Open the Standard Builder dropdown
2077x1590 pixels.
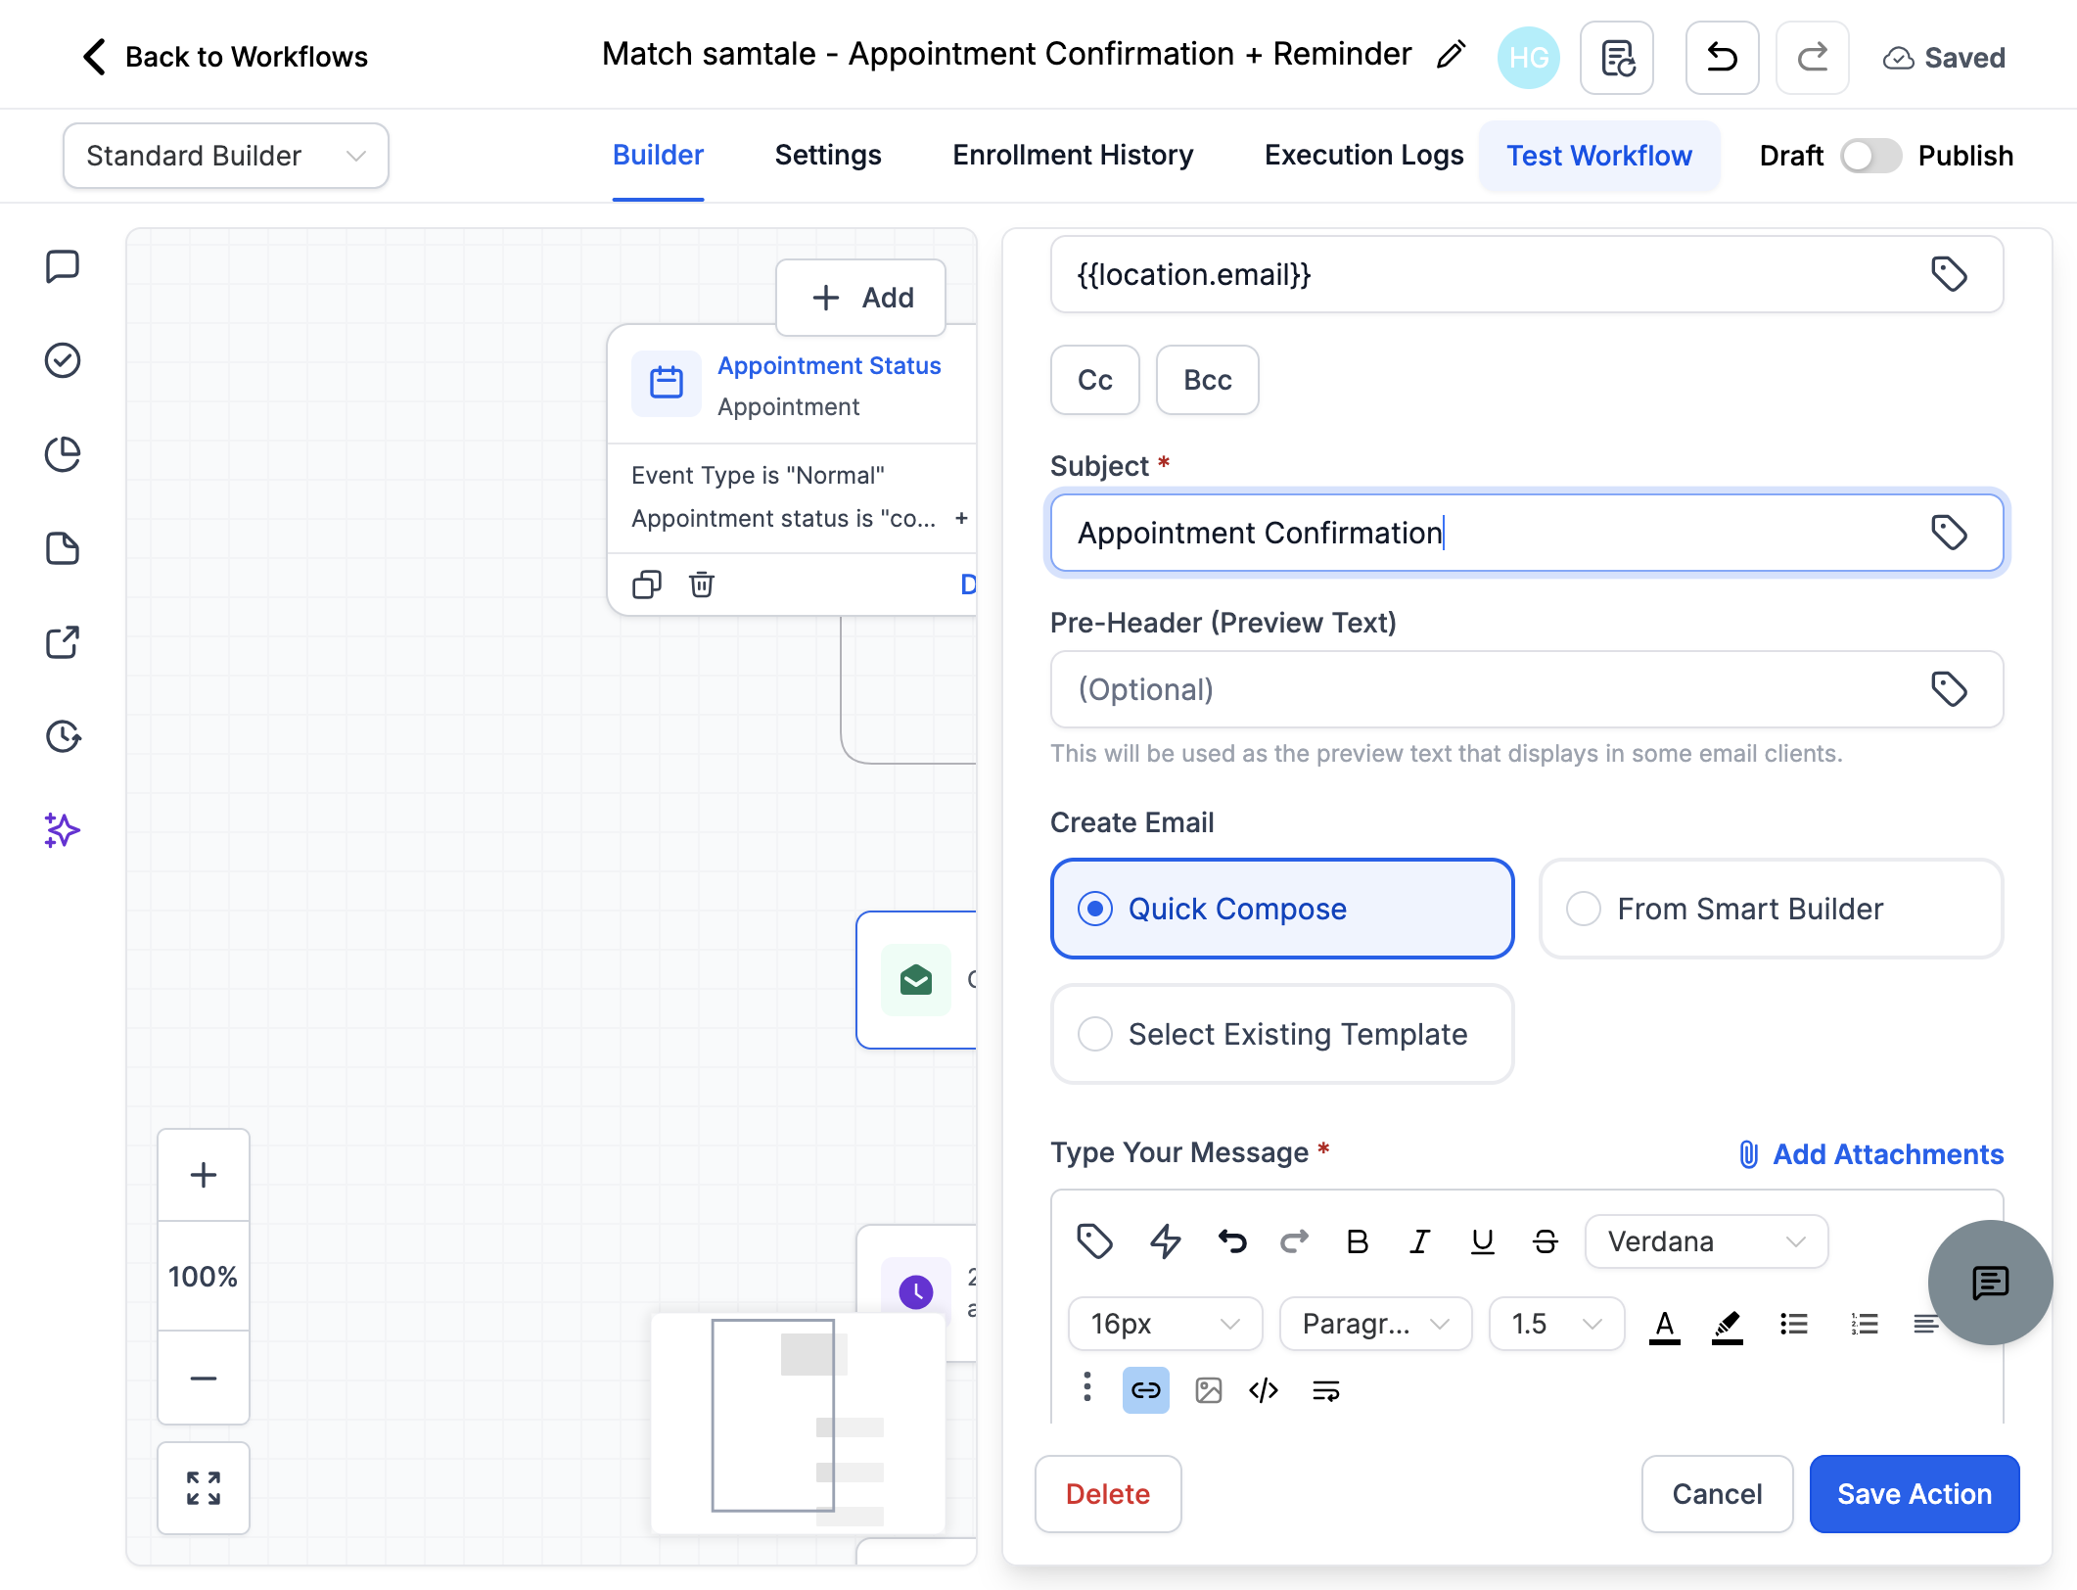226,156
